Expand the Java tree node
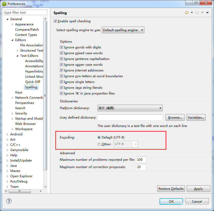This screenshot has height=211, width=214. click(x=8, y=166)
